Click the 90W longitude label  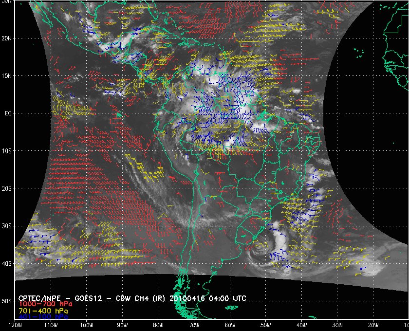tap(122, 325)
